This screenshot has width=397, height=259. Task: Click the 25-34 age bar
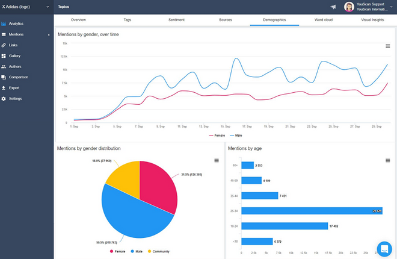click(x=312, y=211)
